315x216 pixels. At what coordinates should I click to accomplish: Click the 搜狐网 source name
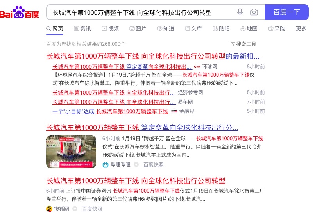click(x=61, y=209)
